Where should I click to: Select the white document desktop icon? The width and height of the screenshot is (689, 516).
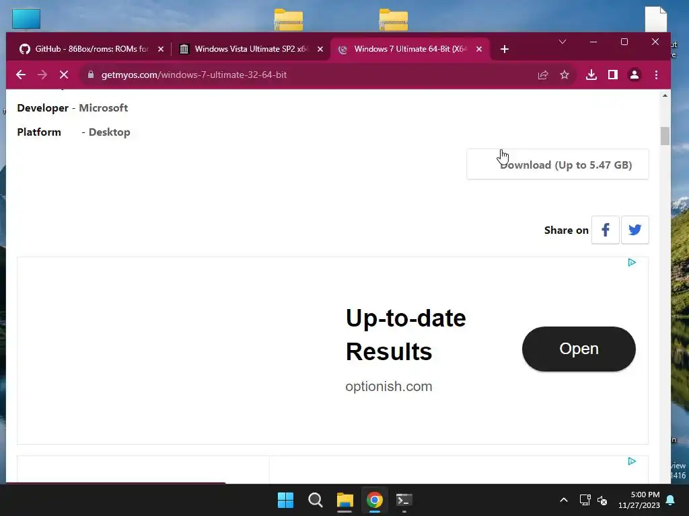pyautogui.click(x=656, y=19)
